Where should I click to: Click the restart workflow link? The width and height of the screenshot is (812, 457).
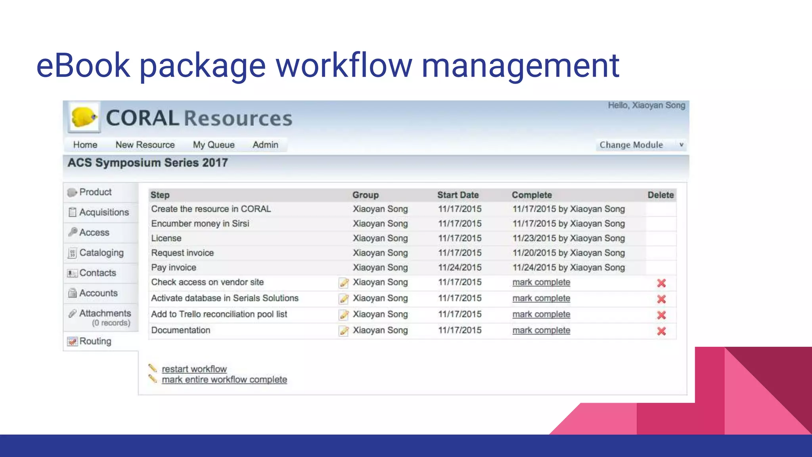(x=194, y=369)
